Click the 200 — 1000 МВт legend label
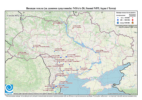Screen dimensions: 142x100 125,20
